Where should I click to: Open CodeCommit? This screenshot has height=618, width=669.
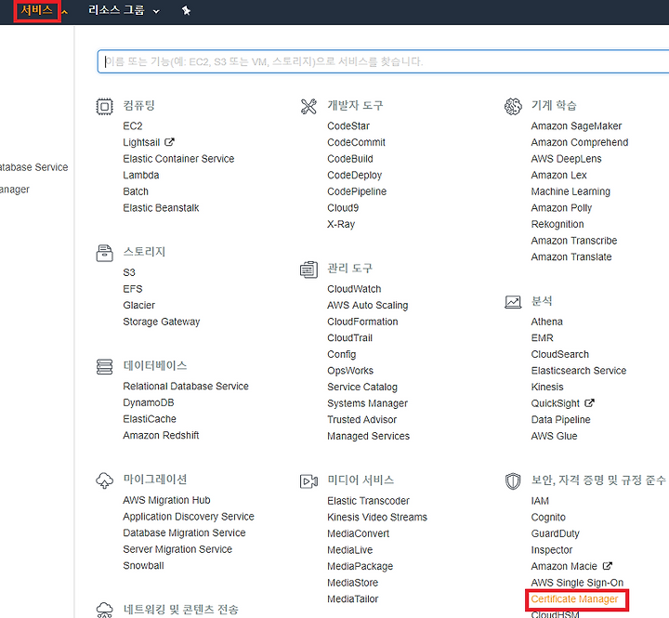[356, 142]
